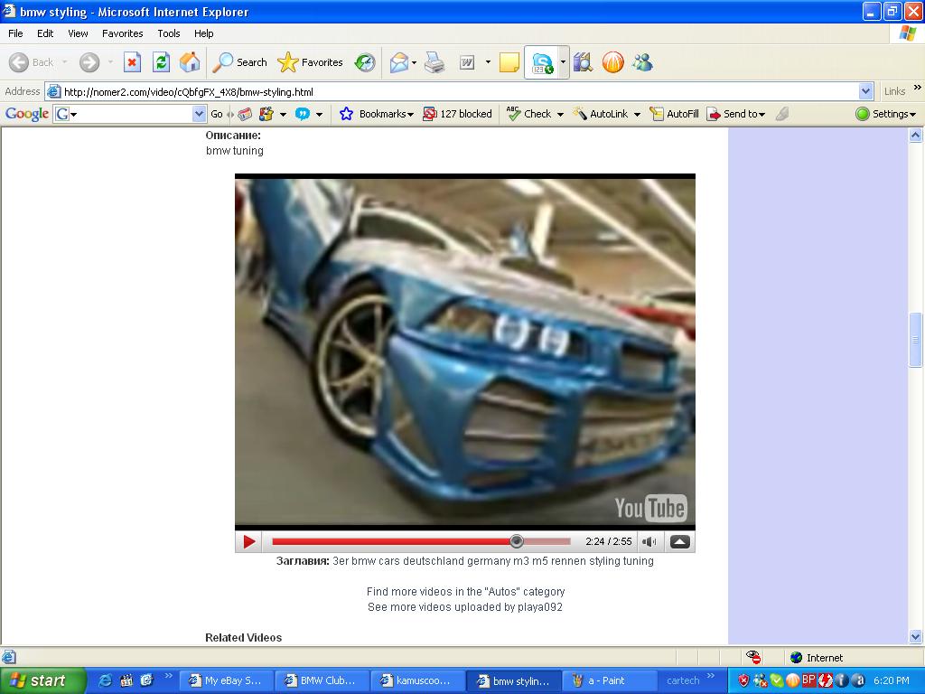Expand the Skype toolbar dropdown arrow
925x694 pixels.
tap(563, 62)
